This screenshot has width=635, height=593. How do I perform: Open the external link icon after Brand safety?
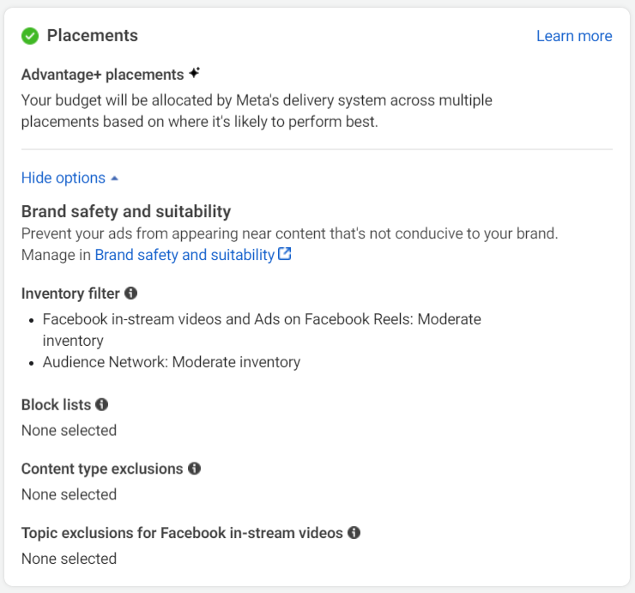(285, 254)
